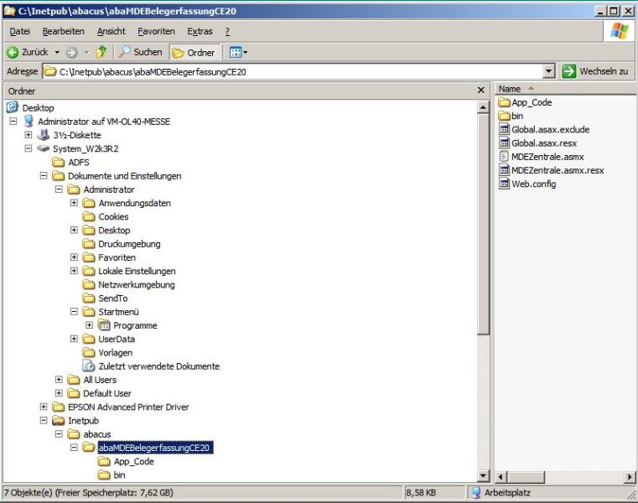Expand the All Users folder node
The image size is (638, 503).
pyautogui.click(x=59, y=380)
